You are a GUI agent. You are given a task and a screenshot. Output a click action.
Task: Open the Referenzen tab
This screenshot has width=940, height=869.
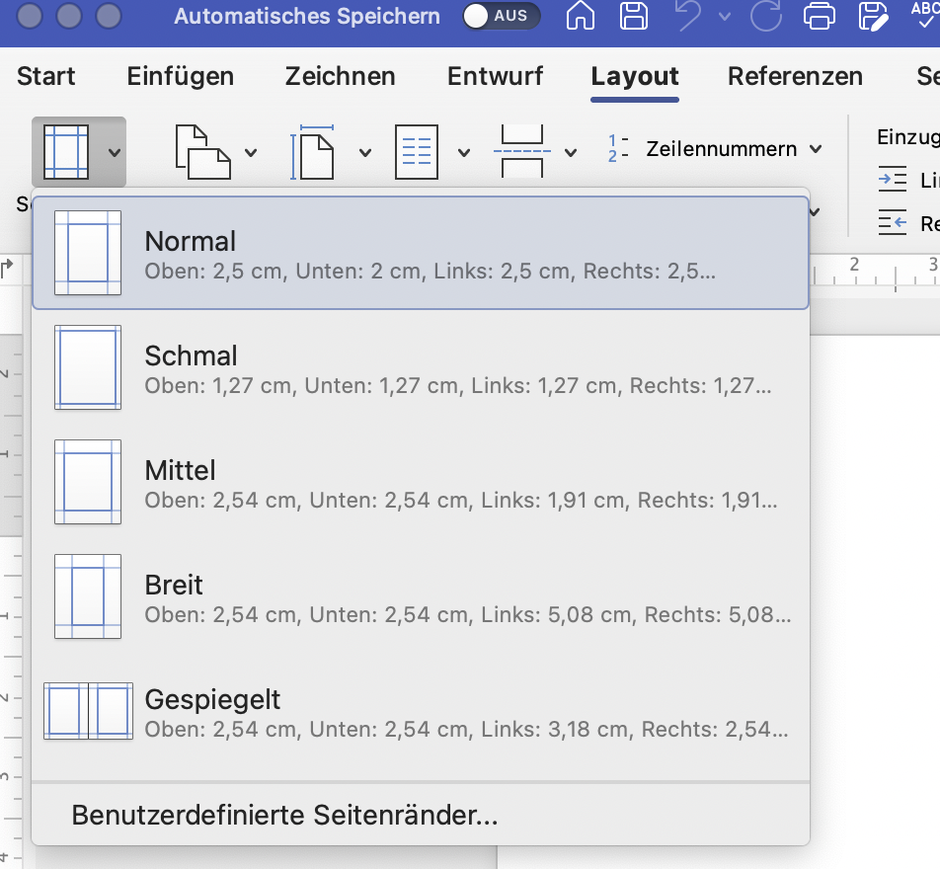pyautogui.click(x=795, y=76)
